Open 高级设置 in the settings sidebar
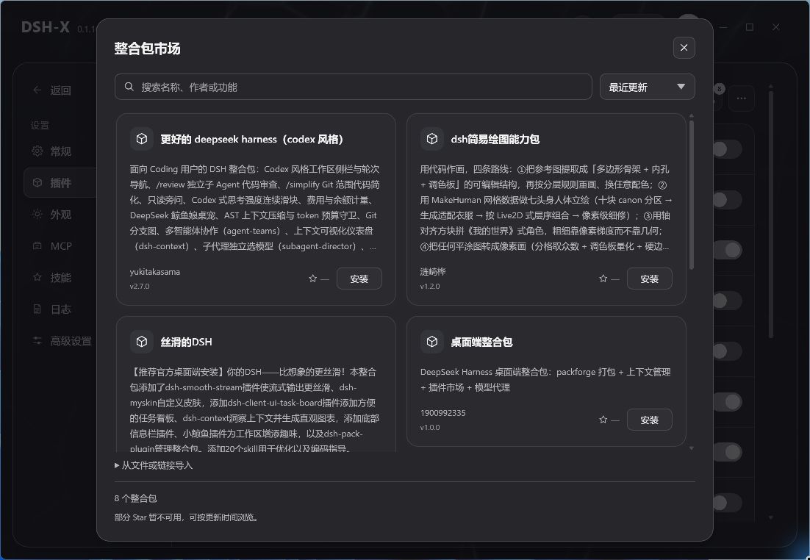 pyautogui.click(x=60, y=341)
